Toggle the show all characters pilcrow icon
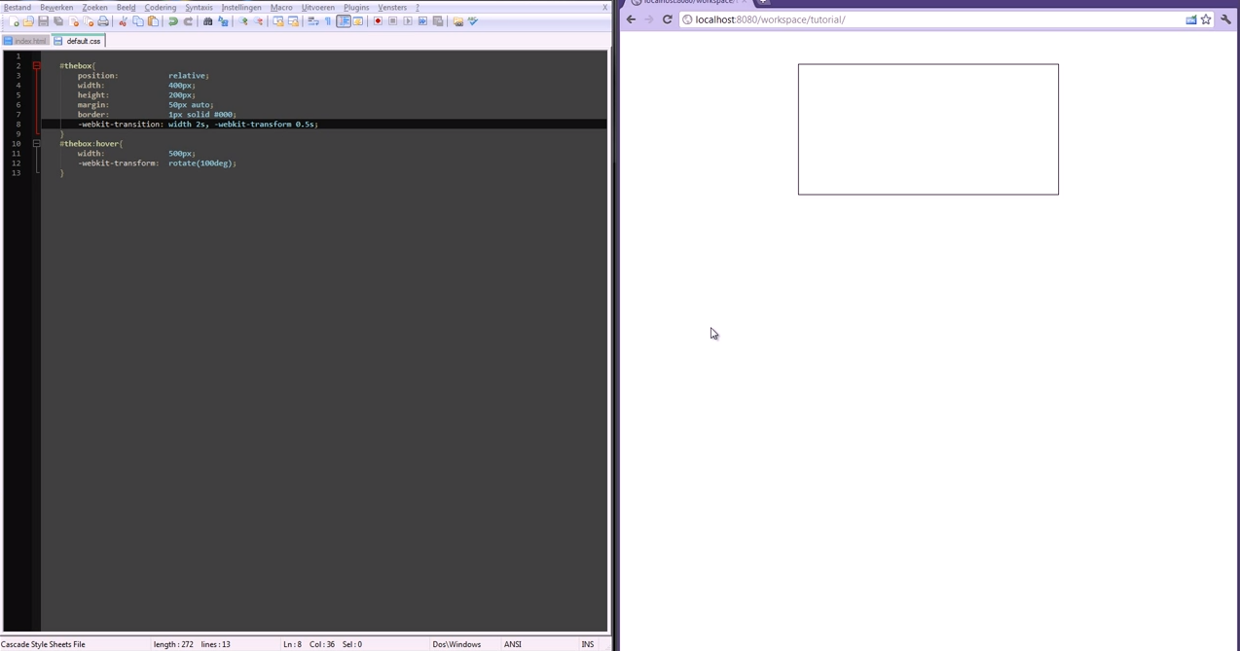This screenshot has width=1240, height=651. pyautogui.click(x=328, y=21)
